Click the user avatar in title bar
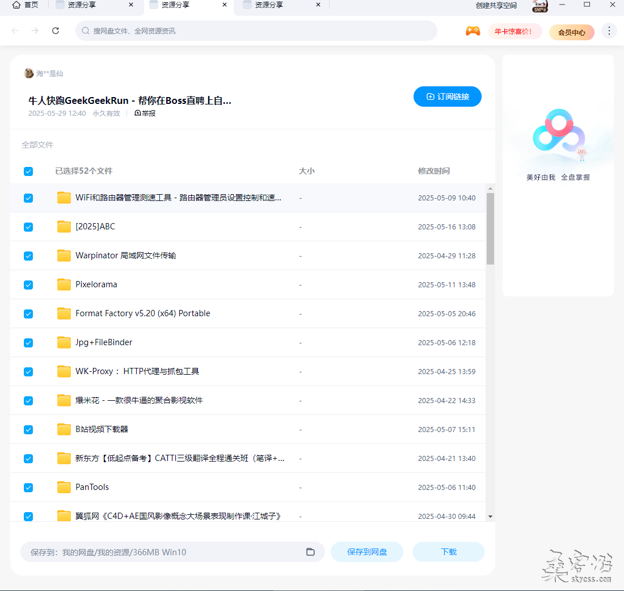 [x=539, y=6]
